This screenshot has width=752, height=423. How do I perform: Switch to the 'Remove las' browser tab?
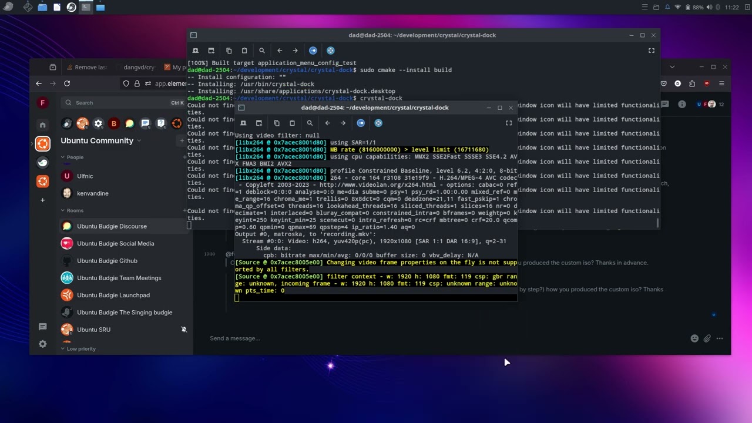point(86,68)
